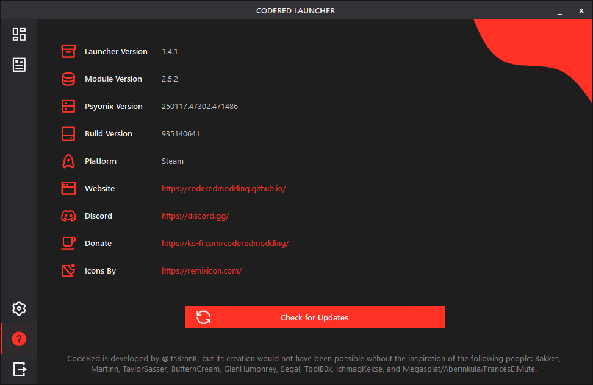
Task: Open the remixicon.com link
Action: pyautogui.click(x=201, y=270)
